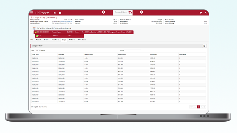
Task: Select the Account Open red row
Action: click(x=83, y=32)
